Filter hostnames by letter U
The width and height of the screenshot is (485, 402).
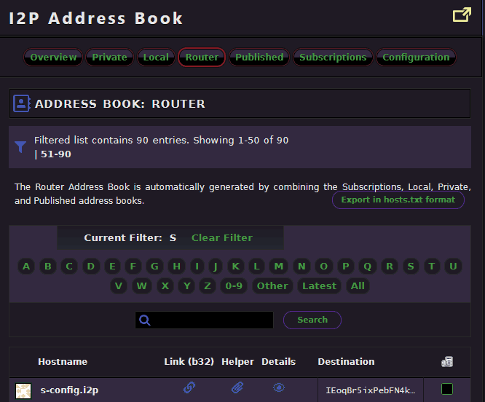click(453, 267)
